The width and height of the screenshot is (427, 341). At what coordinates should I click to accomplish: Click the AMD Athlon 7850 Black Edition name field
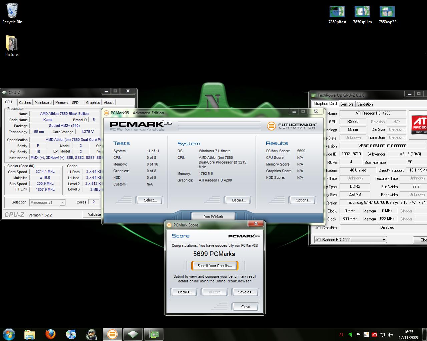65,114
